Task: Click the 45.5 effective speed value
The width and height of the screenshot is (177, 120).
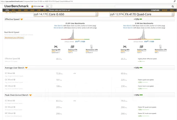Action: [124, 59]
